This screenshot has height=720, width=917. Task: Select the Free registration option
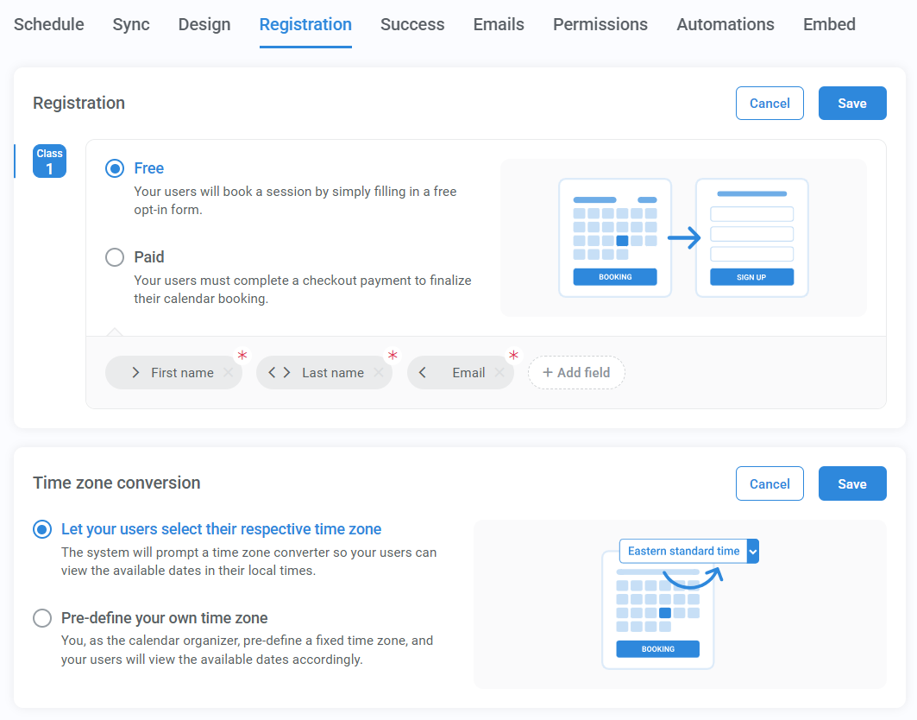[115, 168]
